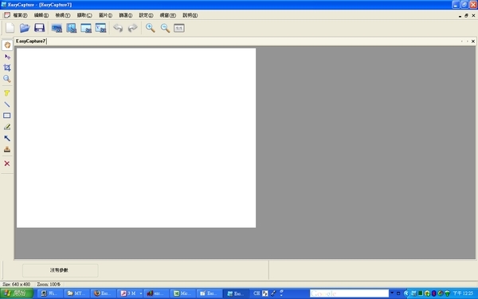
Task: Zoom out with the minus magnifier icon
Action: point(165,28)
